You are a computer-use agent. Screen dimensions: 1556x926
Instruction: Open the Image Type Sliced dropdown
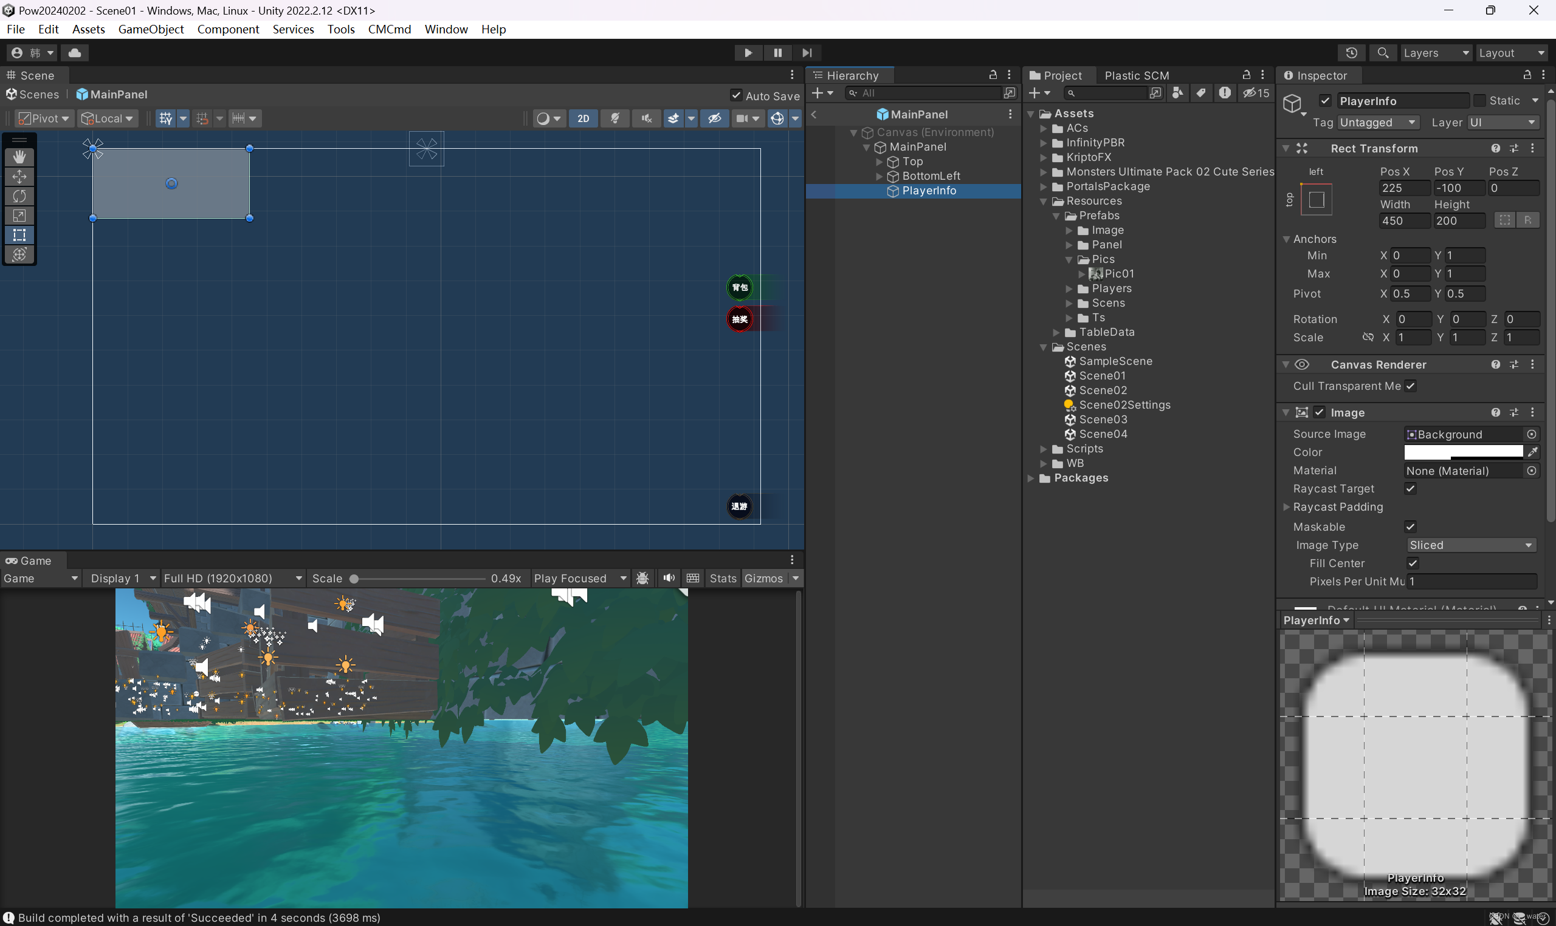click(1470, 544)
